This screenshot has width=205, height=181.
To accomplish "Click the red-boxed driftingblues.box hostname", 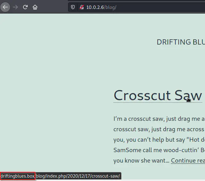I will [x=18, y=176].
